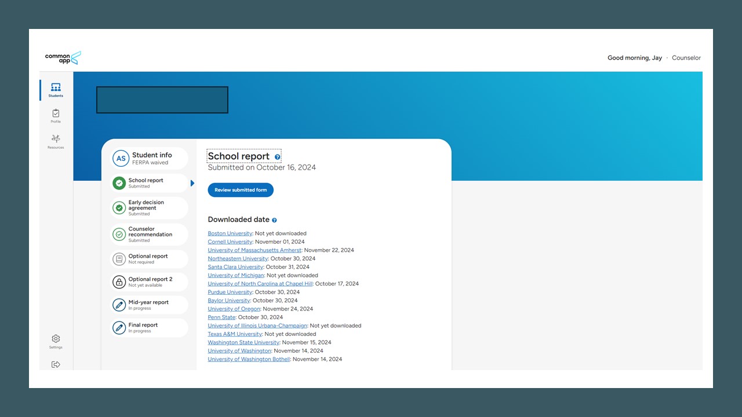
Task: Click the help icon beside Downloaded date
Action: pyautogui.click(x=274, y=220)
